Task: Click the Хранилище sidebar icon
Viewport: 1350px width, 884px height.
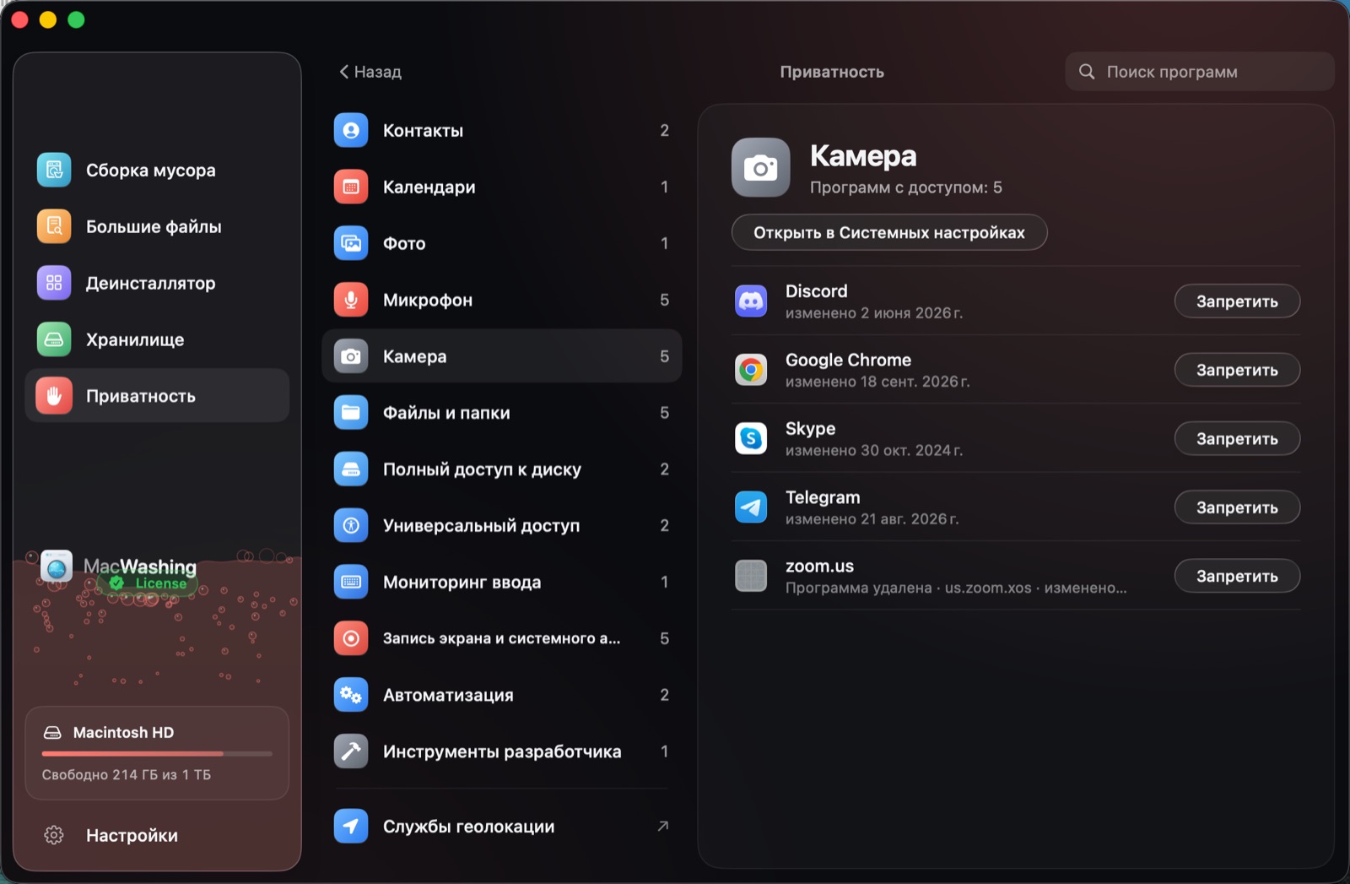Action: [54, 339]
